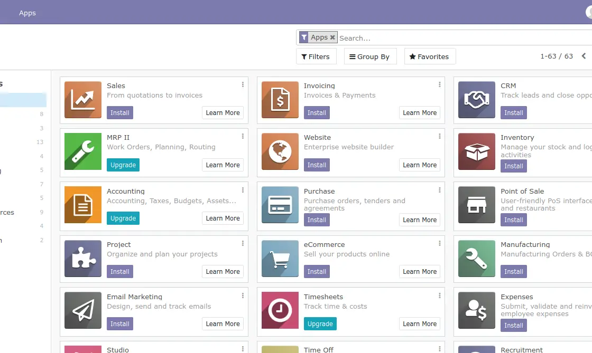Open the MRP II card kebab menu
592x353 pixels.
[x=243, y=136]
